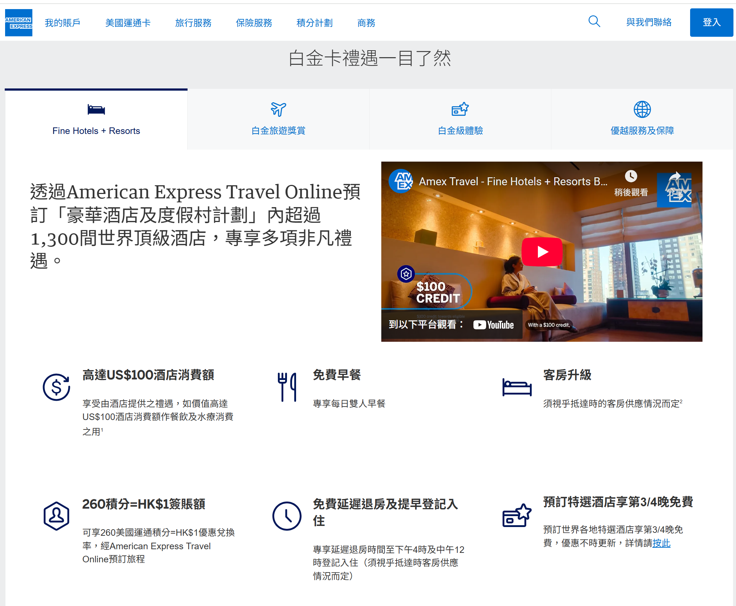The image size is (736, 606).
Task: Click page title 白金卡禮遇一目了然
Action: 370,58
